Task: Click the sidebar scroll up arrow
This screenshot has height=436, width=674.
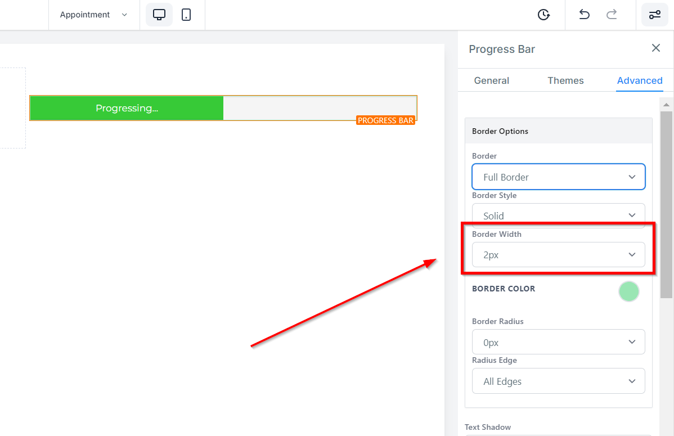Action: [666, 105]
